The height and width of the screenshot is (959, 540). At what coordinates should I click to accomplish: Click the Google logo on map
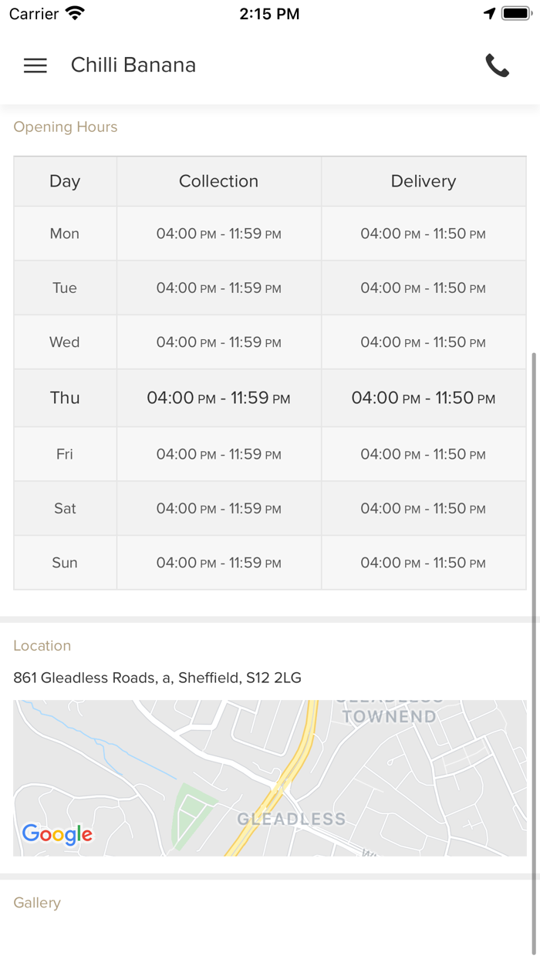click(57, 833)
